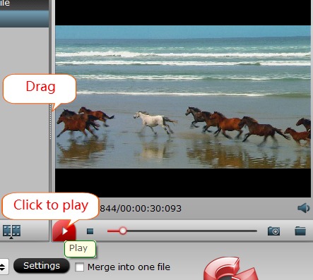Click the file list column header
The image size is (313, 280).
(24, 5)
